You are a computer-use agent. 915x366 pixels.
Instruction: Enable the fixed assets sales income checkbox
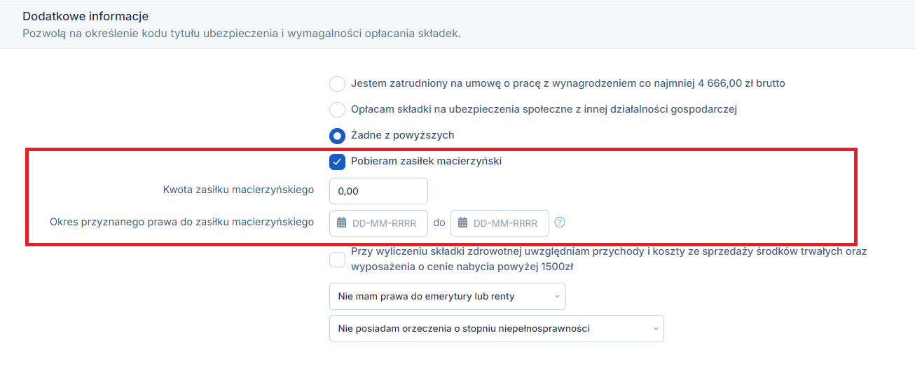[x=337, y=259]
